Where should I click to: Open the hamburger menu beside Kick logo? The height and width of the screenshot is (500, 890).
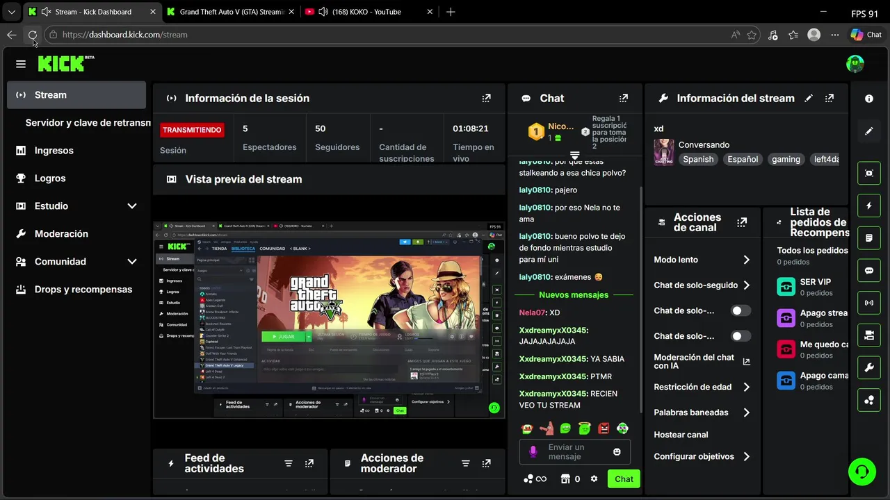[21, 64]
